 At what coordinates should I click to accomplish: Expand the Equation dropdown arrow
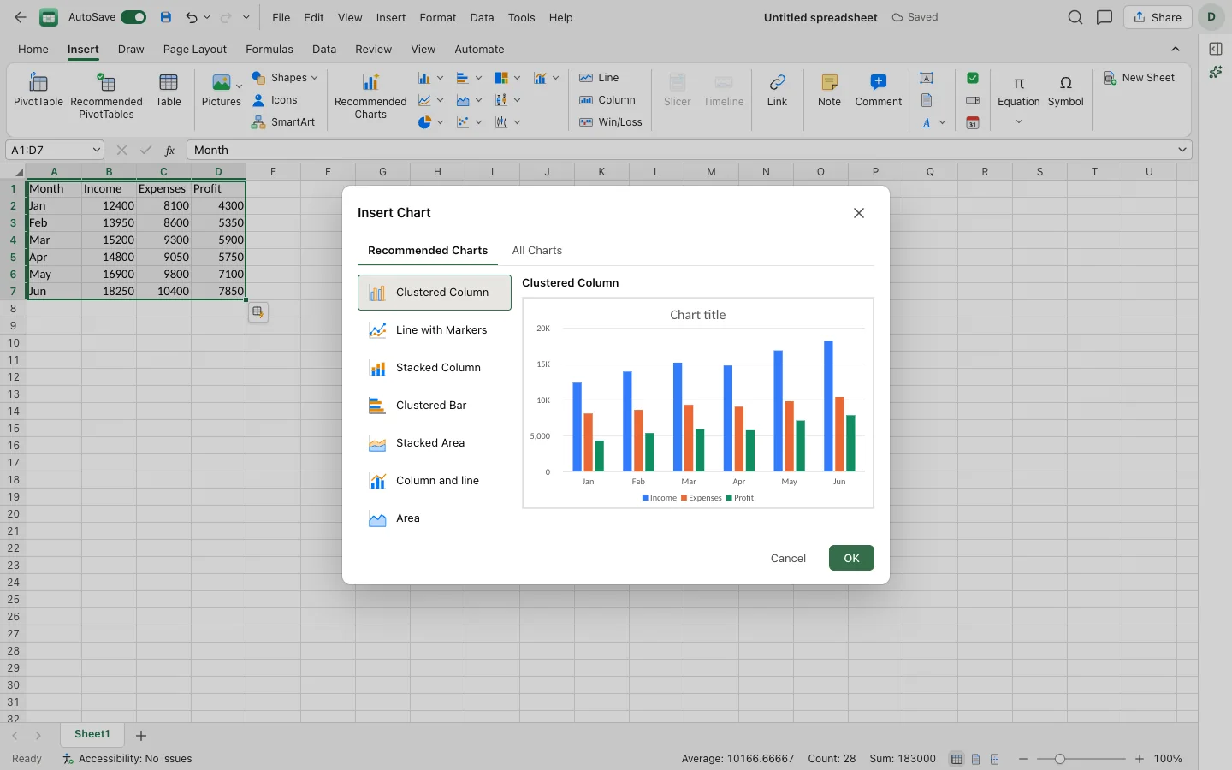(x=1018, y=121)
